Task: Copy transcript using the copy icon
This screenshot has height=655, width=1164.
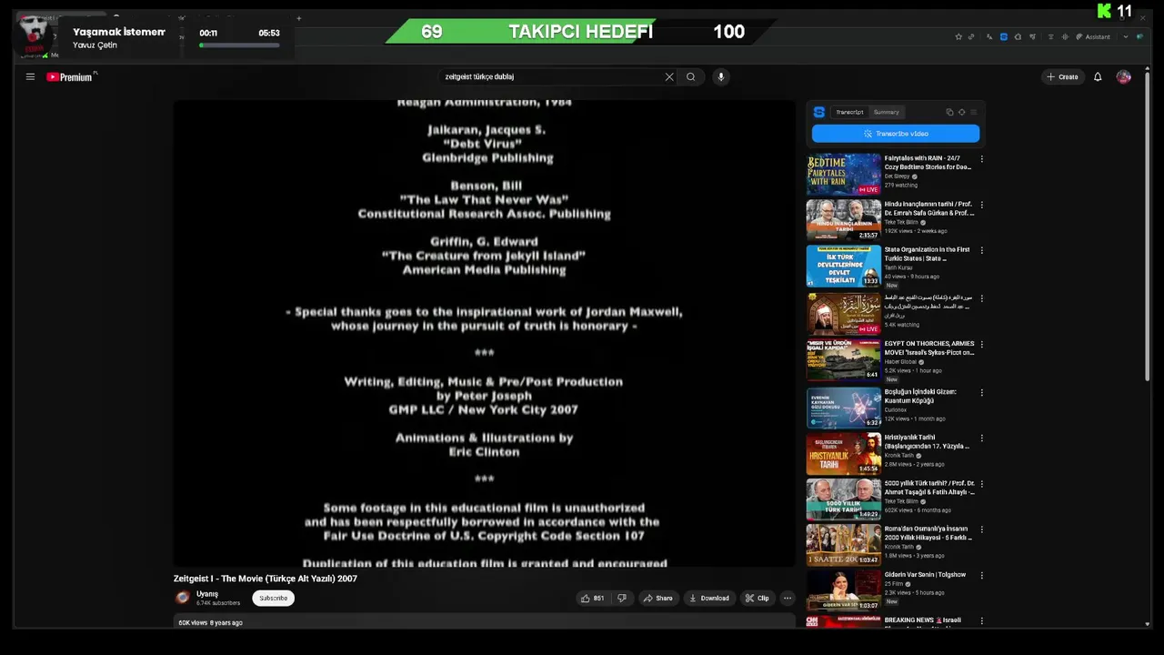Action: 949,113
